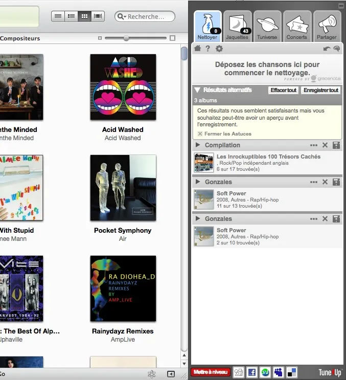Click Les Inrockuptibles album thumbnail
346x380 pixels.
coord(204,162)
